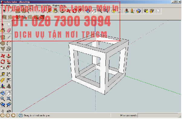Screen dimensions: 182x119
Task: Activate the Freehand drawing tool
Action: click(x=9, y=49)
